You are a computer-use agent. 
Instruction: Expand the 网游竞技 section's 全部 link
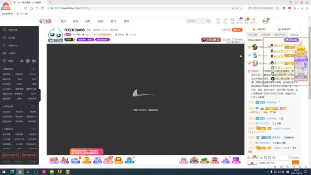pyautogui.click(x=33, y=69)
